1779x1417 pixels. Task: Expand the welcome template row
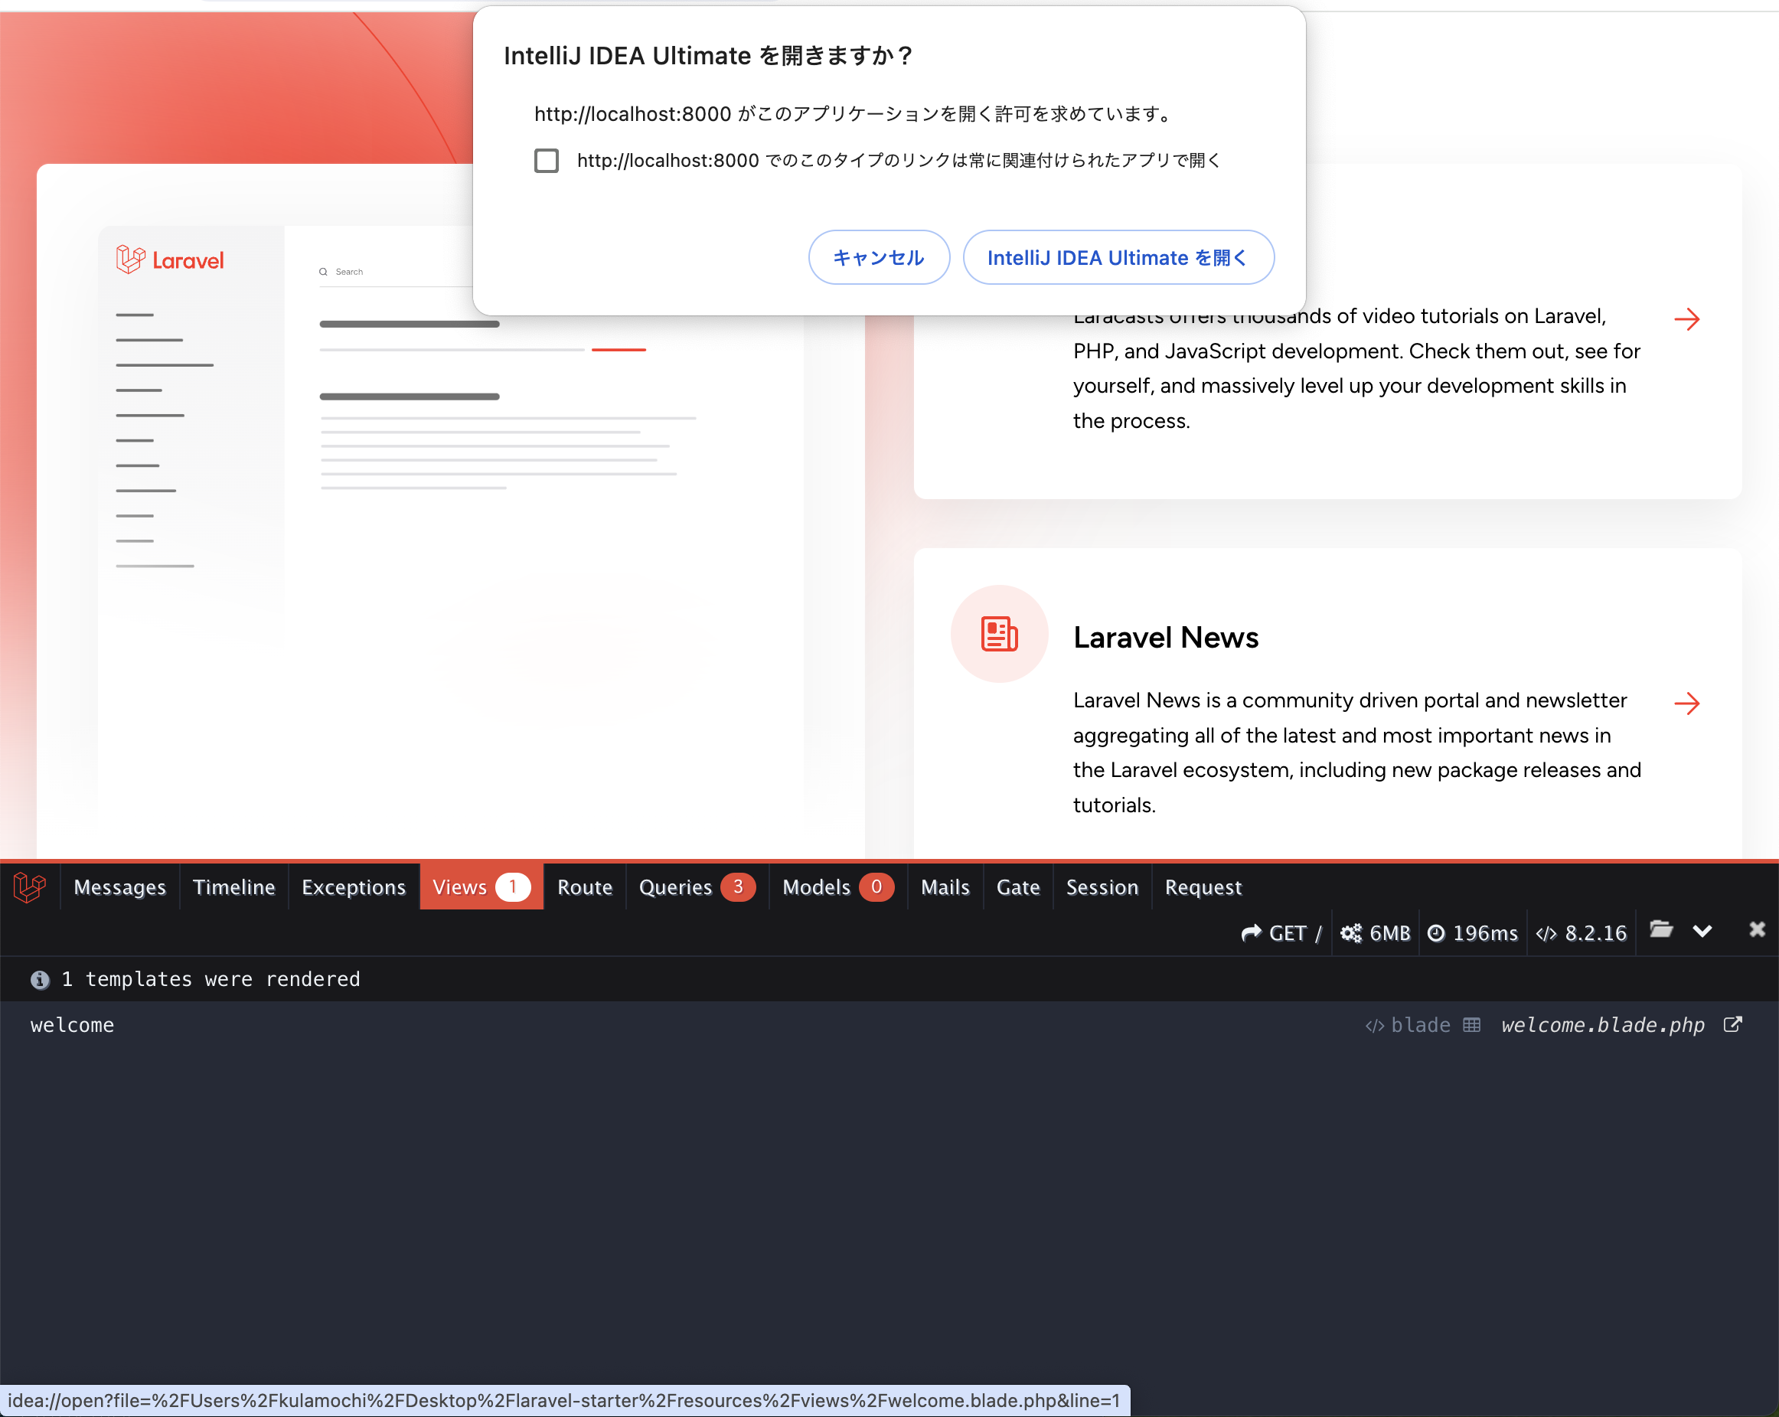click(73, 1025)
